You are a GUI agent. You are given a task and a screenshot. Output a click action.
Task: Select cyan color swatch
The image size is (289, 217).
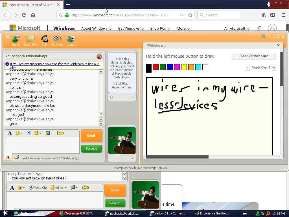(198, 67)
